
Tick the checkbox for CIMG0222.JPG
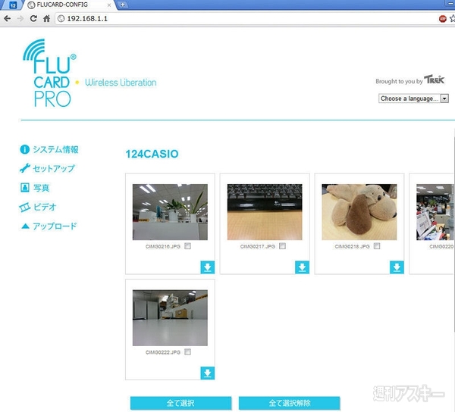pyautogui.click(x=188, y=352)
